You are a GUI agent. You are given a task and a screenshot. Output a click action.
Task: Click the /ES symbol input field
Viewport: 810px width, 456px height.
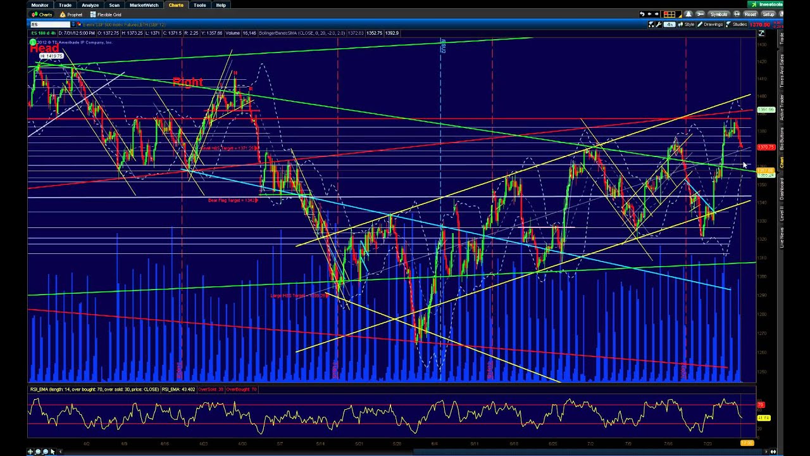tap(49, 24)
